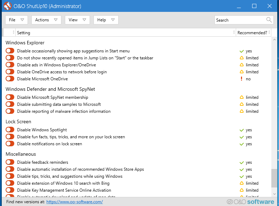Click the warning triangle next to Jump Lists setting

(241, 58)
